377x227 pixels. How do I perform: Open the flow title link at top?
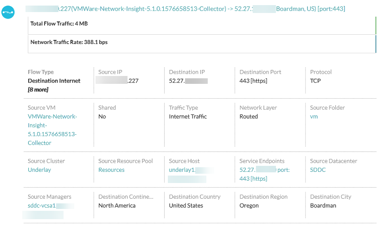pyautogui.click(x=185, y=9)
